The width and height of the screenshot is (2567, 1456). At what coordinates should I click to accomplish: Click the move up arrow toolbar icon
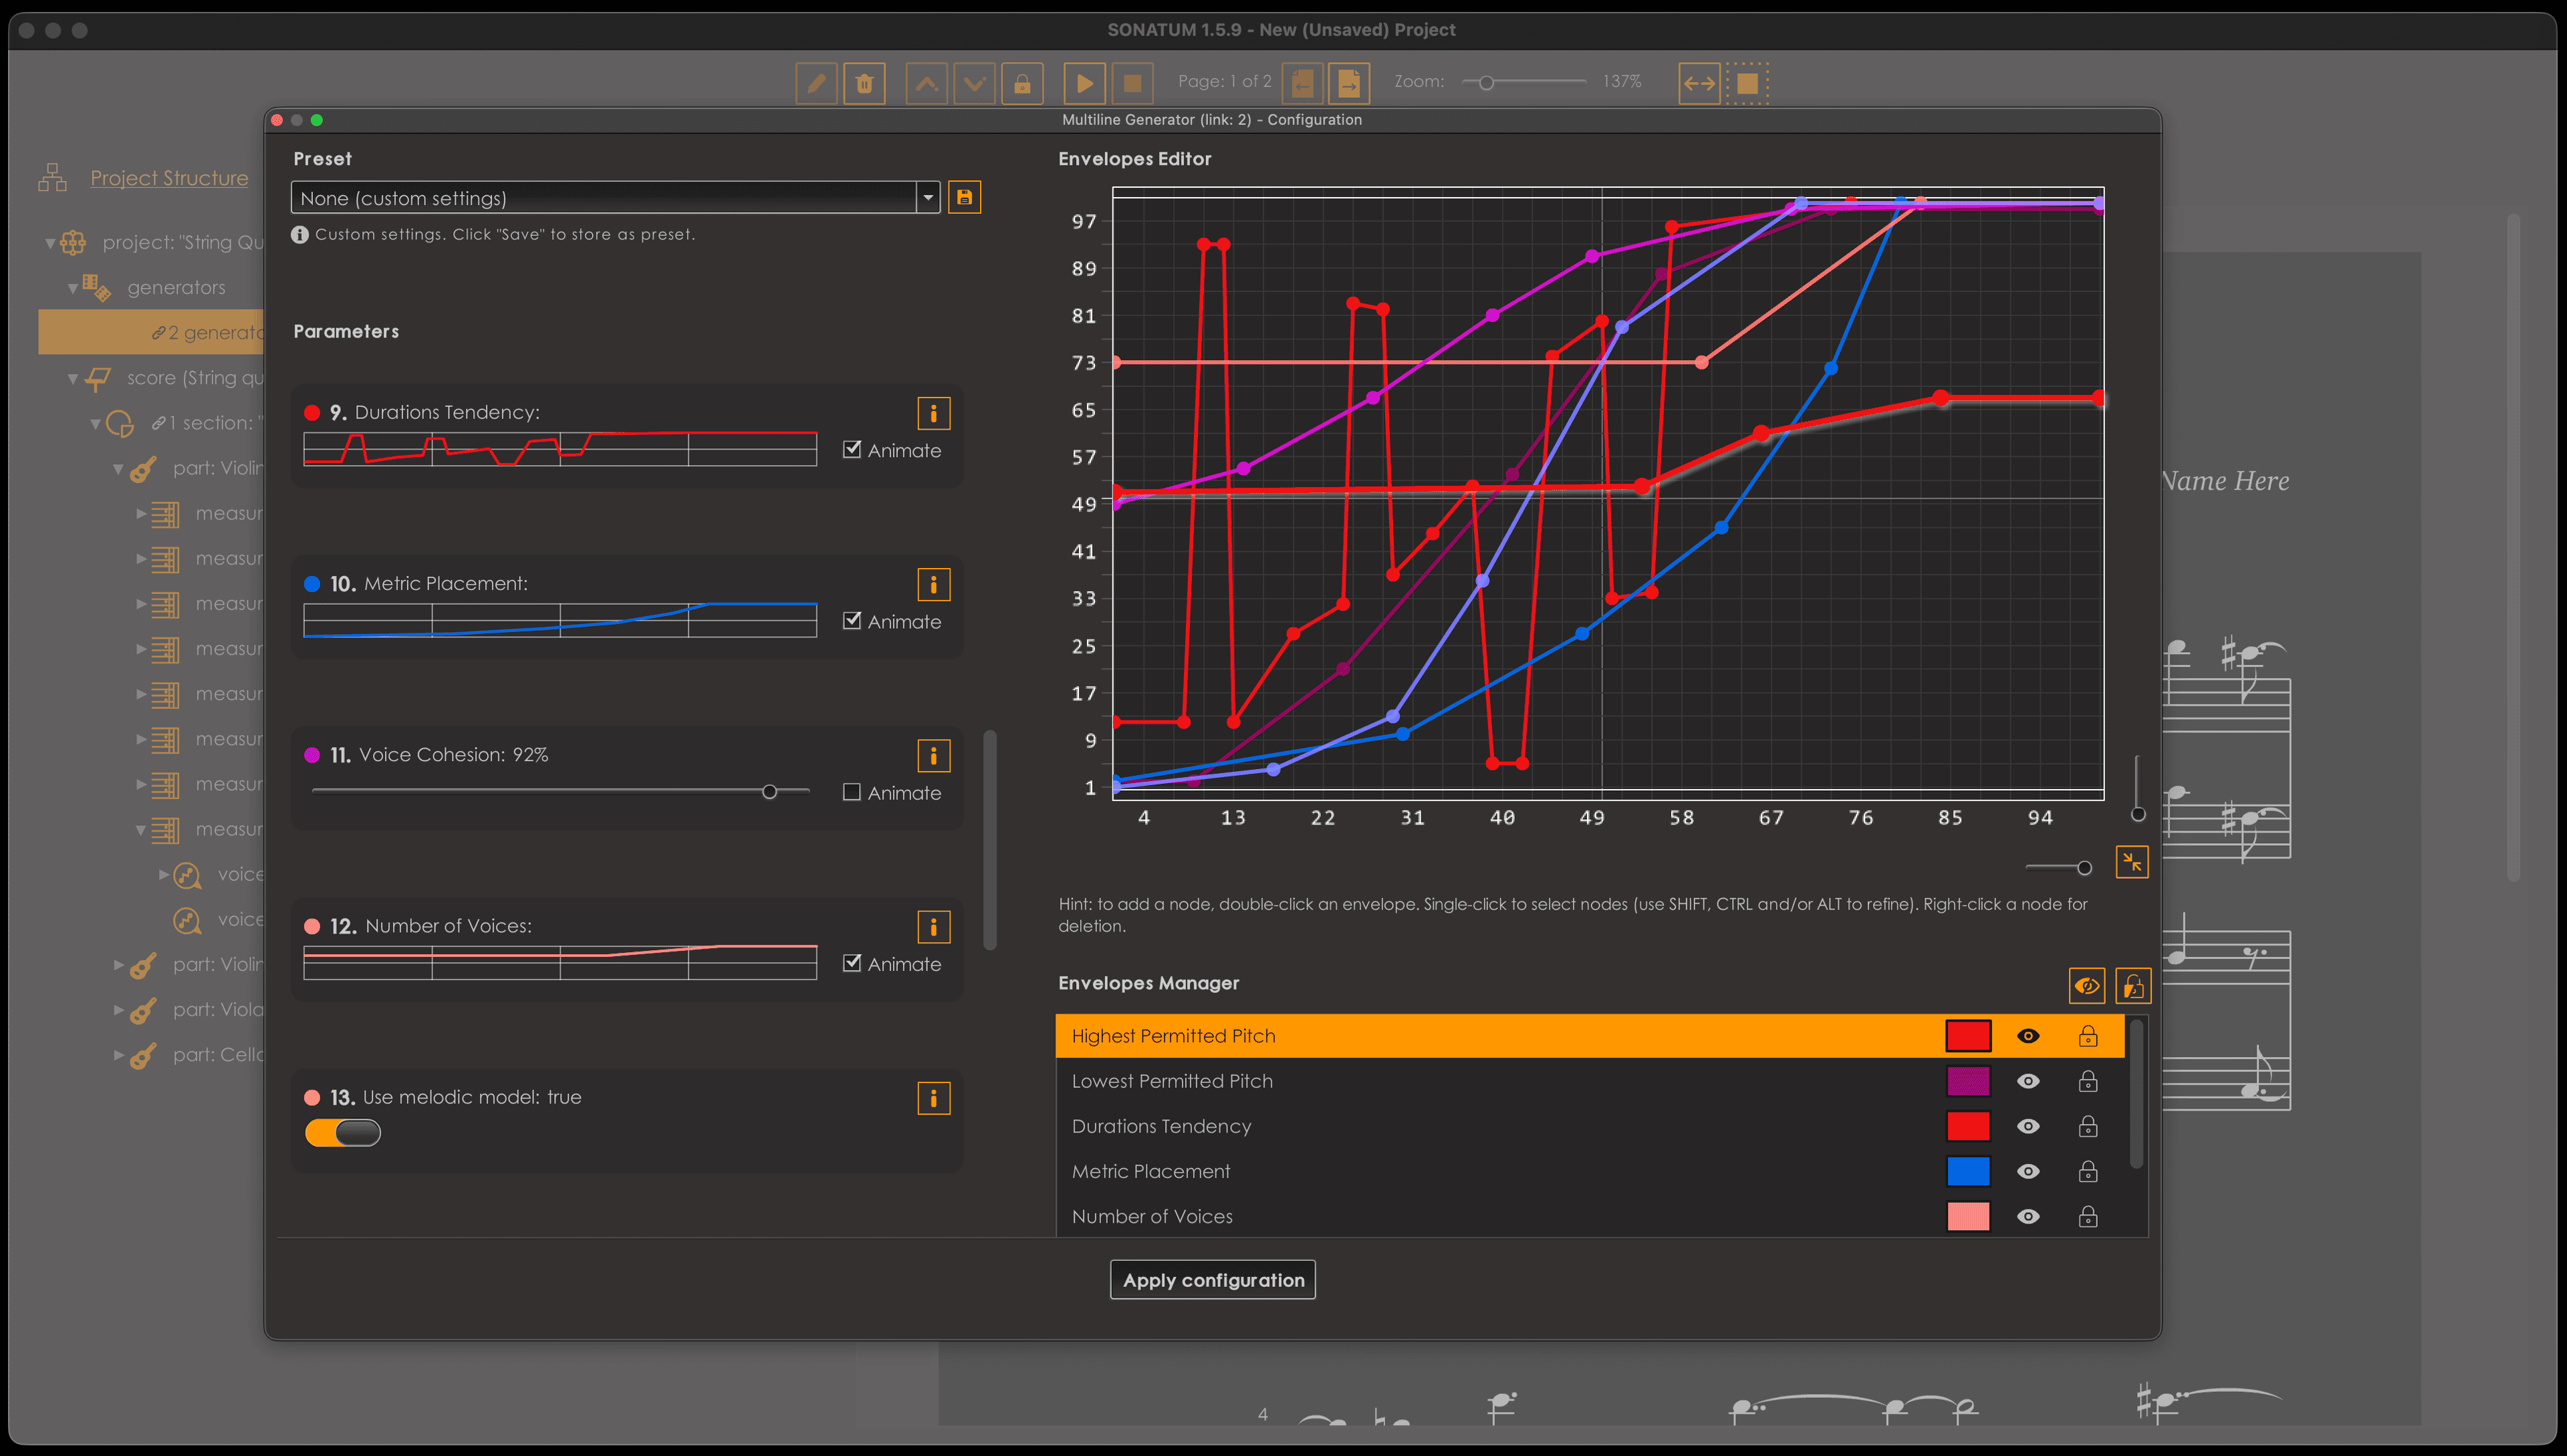click(x=927, y=83)
